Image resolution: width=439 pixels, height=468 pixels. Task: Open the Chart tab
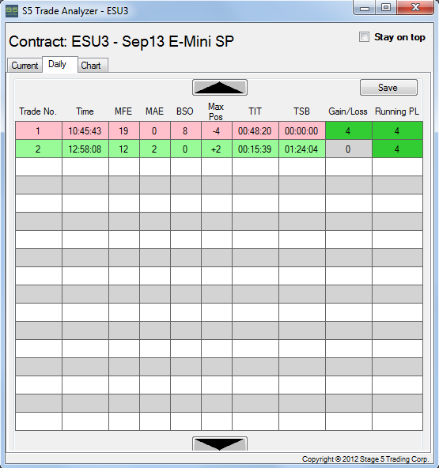(93, 66)
